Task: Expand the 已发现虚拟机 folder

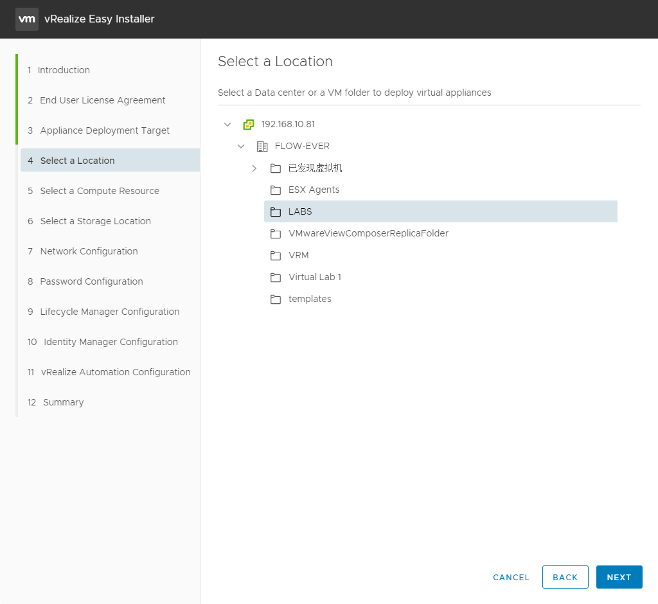Action: click(x=254, y=168)
